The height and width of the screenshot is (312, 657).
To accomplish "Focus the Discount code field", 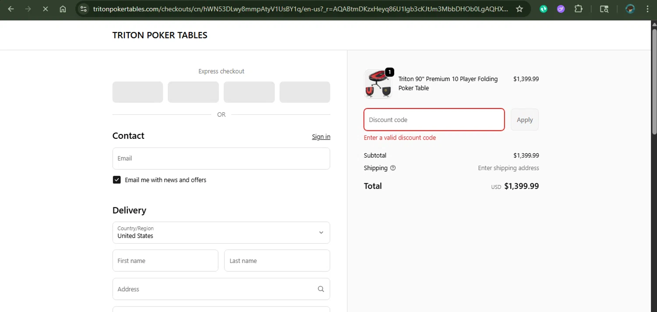I will 434,119.
